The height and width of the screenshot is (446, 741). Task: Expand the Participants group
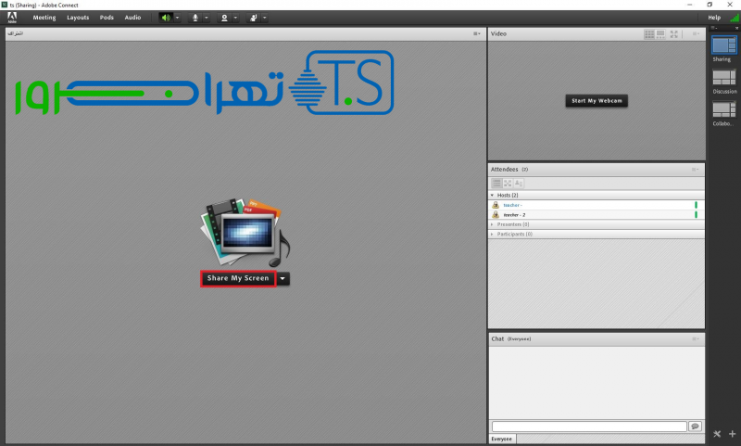pyautogui.click(x=492, y=234)
